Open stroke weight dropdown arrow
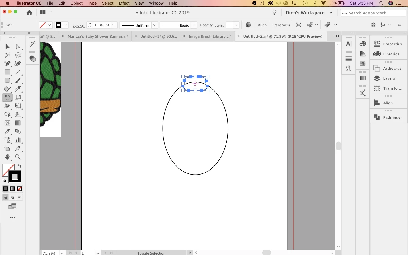The width and height of the screenshot is (408, 255). [114, 25]
